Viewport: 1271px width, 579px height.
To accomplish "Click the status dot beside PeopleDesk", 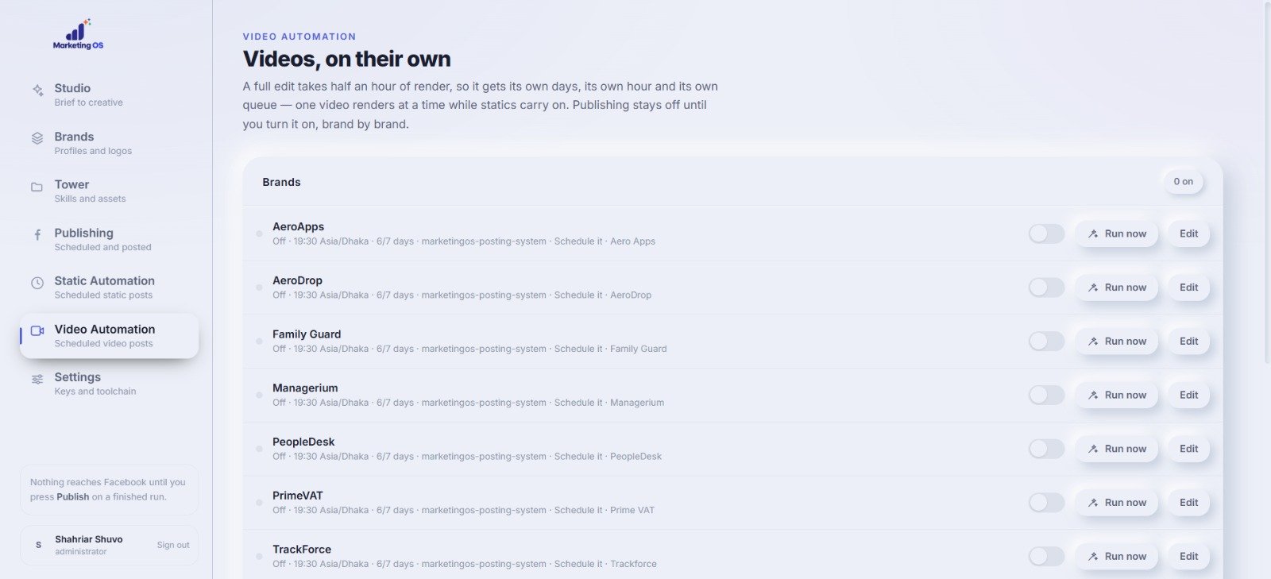I will point(259,449).
